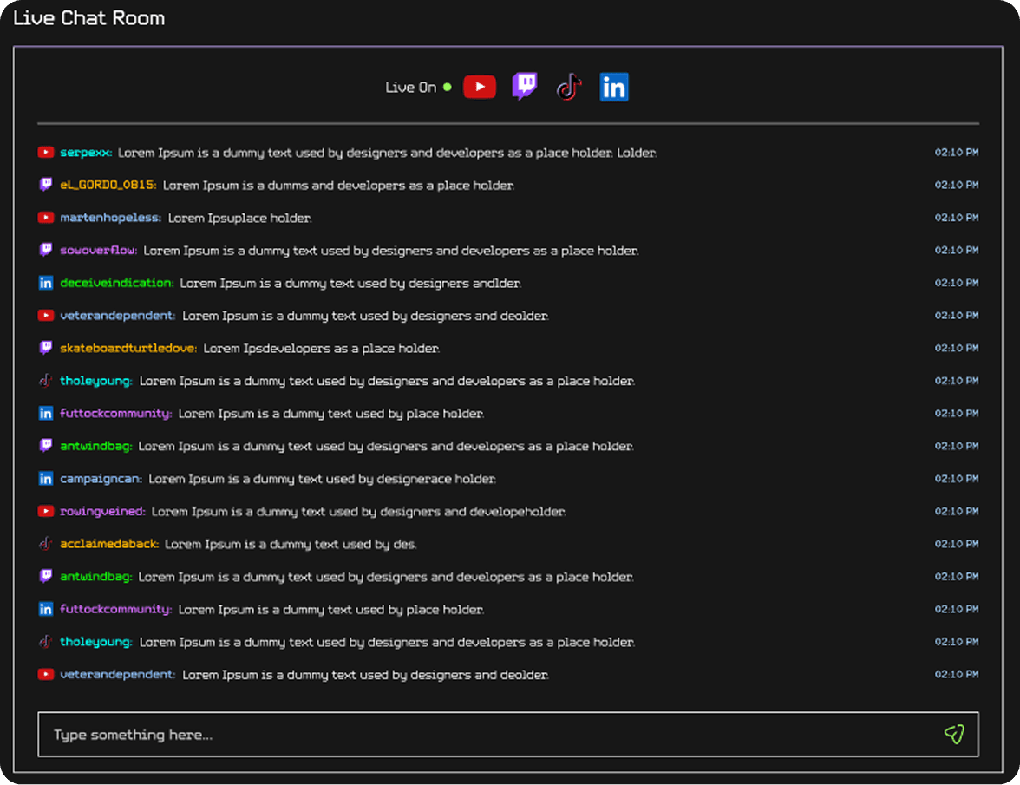
Task: Click the Twitch icon in Live On header
Action: click(524, 87)
